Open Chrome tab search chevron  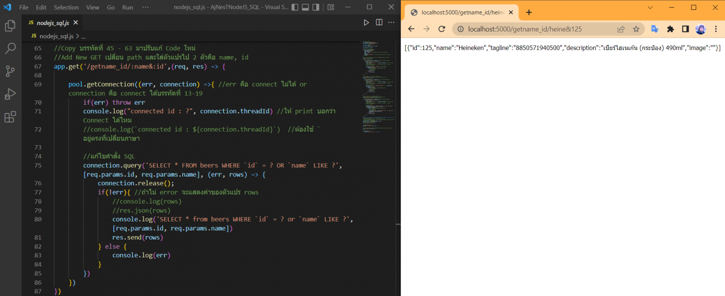tap(650, 8)
